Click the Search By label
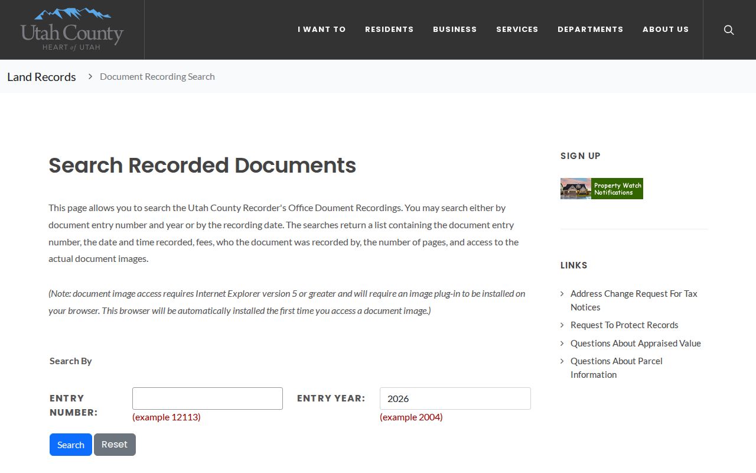Viewport: 756px width, 473px height. tap(71, 361)
